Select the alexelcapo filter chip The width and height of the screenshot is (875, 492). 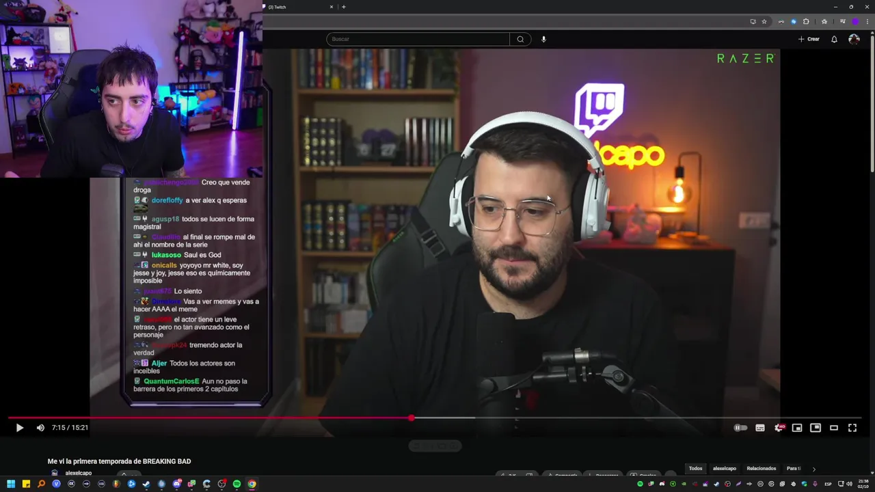[x=725, y=469]
